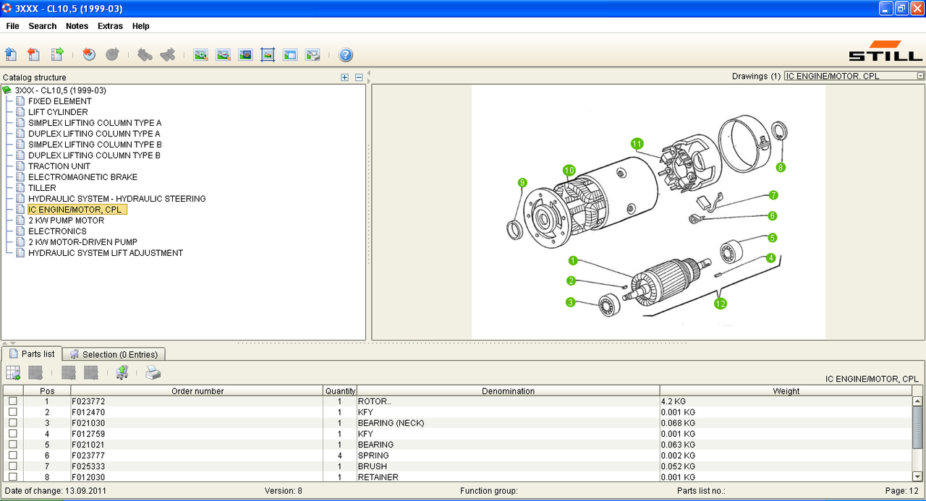
Task: Click the blue up-arrow document toolbar icon
Action: 11,54
